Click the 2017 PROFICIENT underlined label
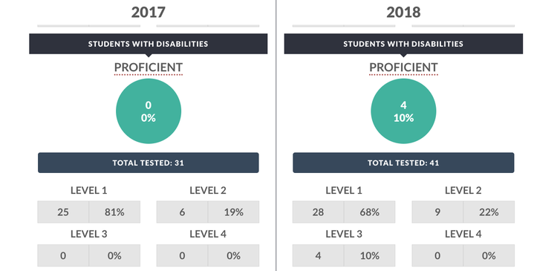 coord(148,68)
